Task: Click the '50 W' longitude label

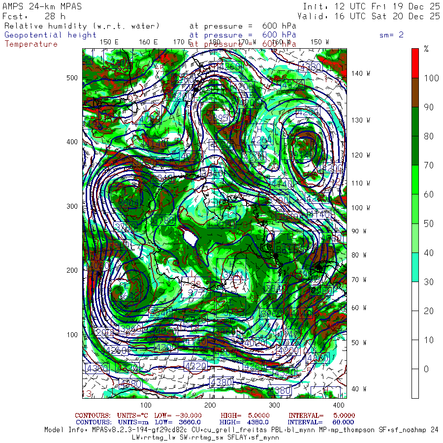Action: point(359,343)
